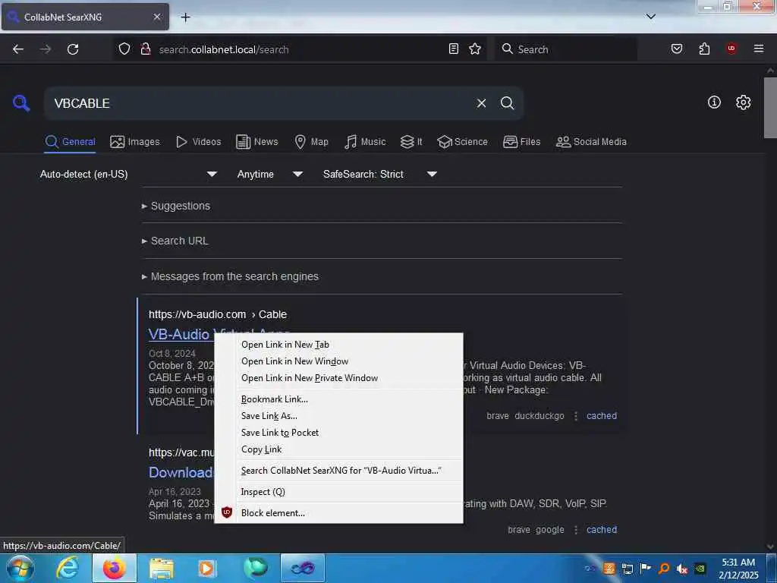Image resolution: width=777 pixels, height=583 pixels.
Task: Open tracking protection shield icon
Action: [124, 49]
